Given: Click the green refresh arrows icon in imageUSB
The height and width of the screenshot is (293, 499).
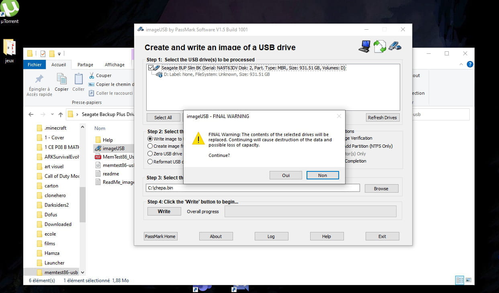Looking at the screenshot, I should click(x=380, y=47).
